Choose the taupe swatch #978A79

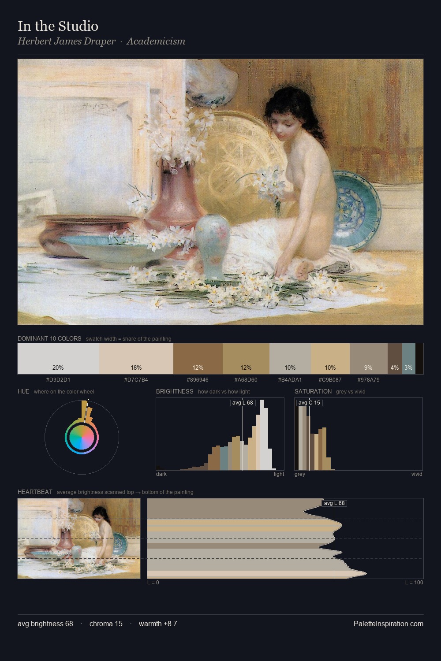coord(369,359)
